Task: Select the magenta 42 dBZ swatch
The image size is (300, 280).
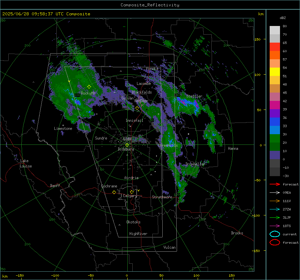Action: click(275, 105)
